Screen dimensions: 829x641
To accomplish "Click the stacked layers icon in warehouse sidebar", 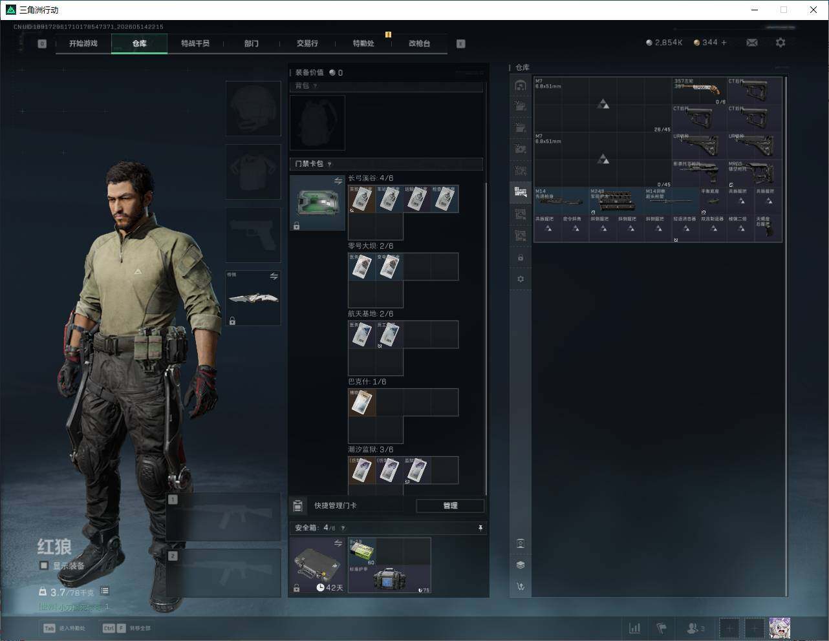I will pos(521,564).
